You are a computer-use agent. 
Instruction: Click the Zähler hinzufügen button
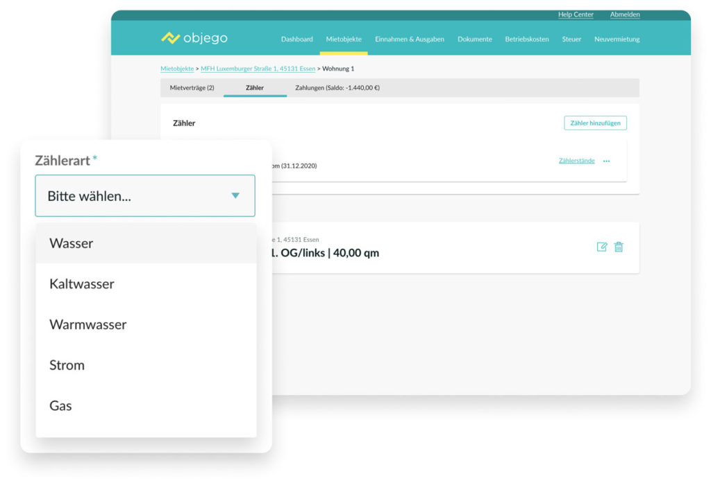tap(595, 123)
